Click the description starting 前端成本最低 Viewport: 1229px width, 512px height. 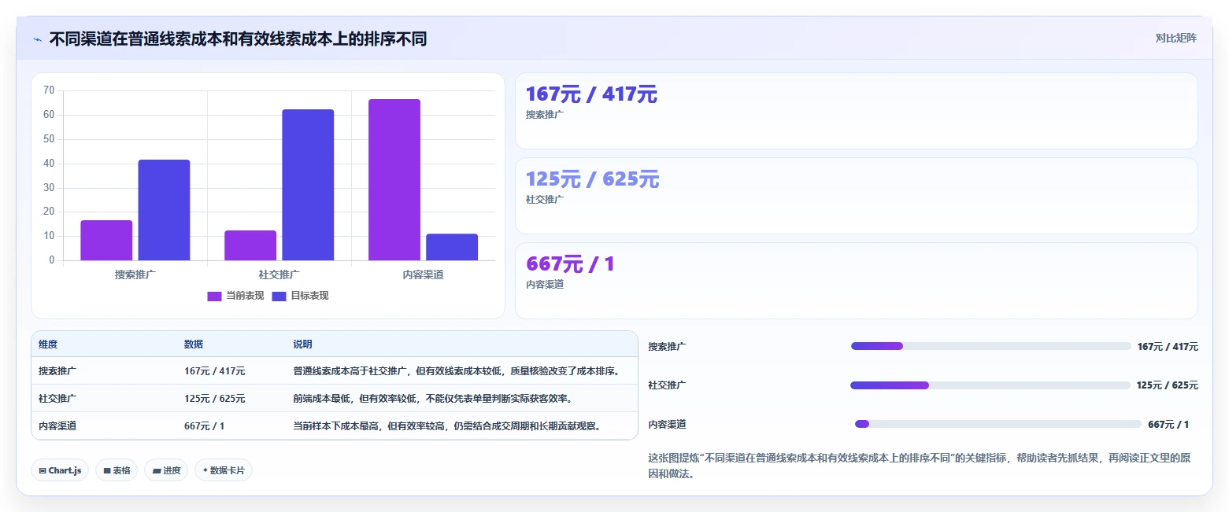click(x=432, y=398)
